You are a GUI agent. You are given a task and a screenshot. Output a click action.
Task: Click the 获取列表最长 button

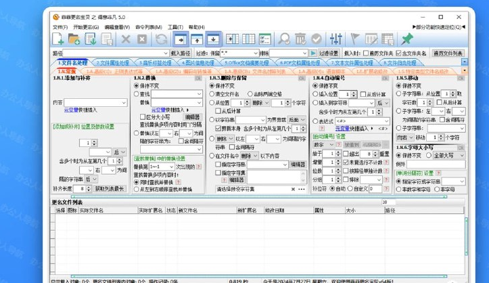[x=110, y=189]
